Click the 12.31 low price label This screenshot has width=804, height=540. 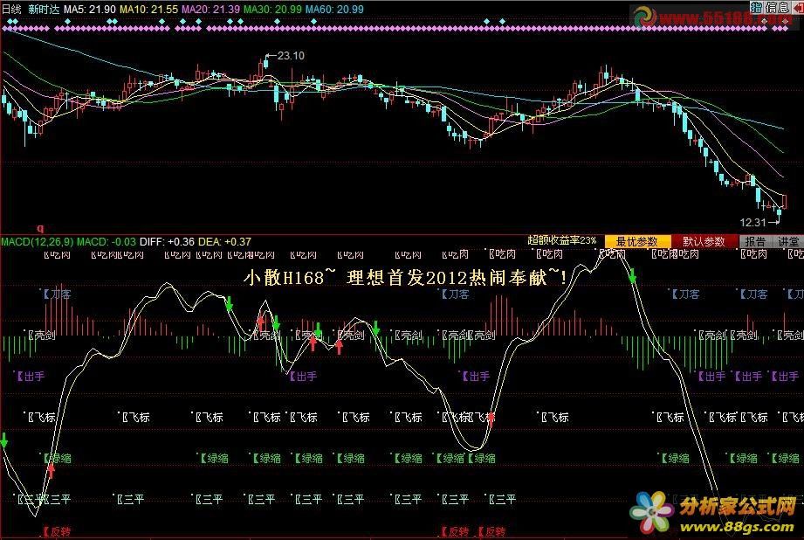tap(752, 222)
